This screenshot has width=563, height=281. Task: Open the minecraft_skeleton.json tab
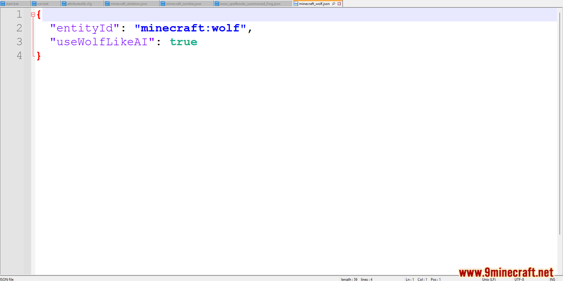(x=132, y=4)
